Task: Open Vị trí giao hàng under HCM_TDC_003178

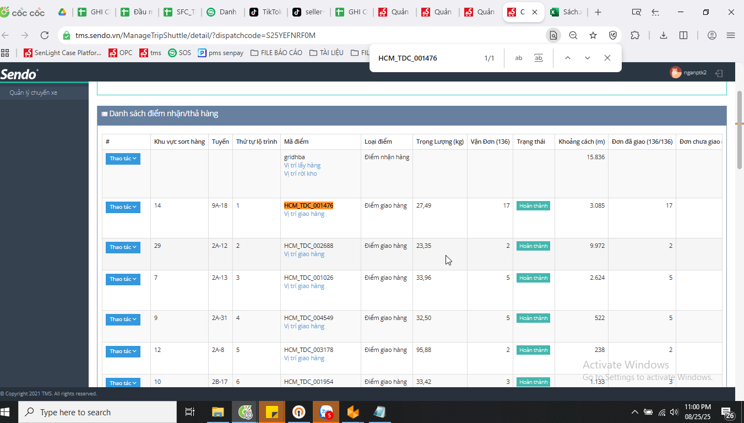Action: coord(304,358)
